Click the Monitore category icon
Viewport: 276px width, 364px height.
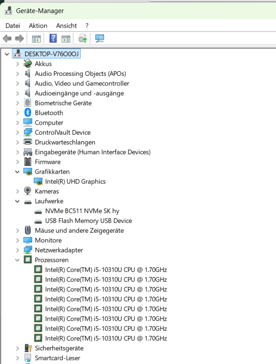click(27, 240)
